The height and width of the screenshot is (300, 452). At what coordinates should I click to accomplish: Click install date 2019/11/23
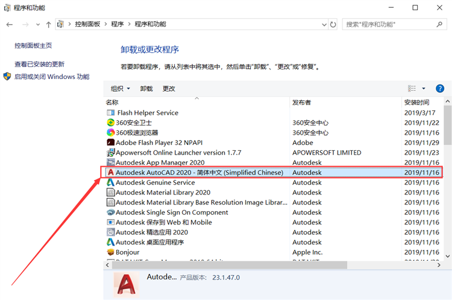pyautogui.click(x=422, y=153)
